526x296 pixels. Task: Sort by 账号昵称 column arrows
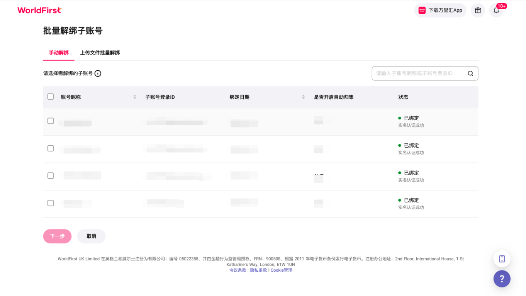pos(135,97)
